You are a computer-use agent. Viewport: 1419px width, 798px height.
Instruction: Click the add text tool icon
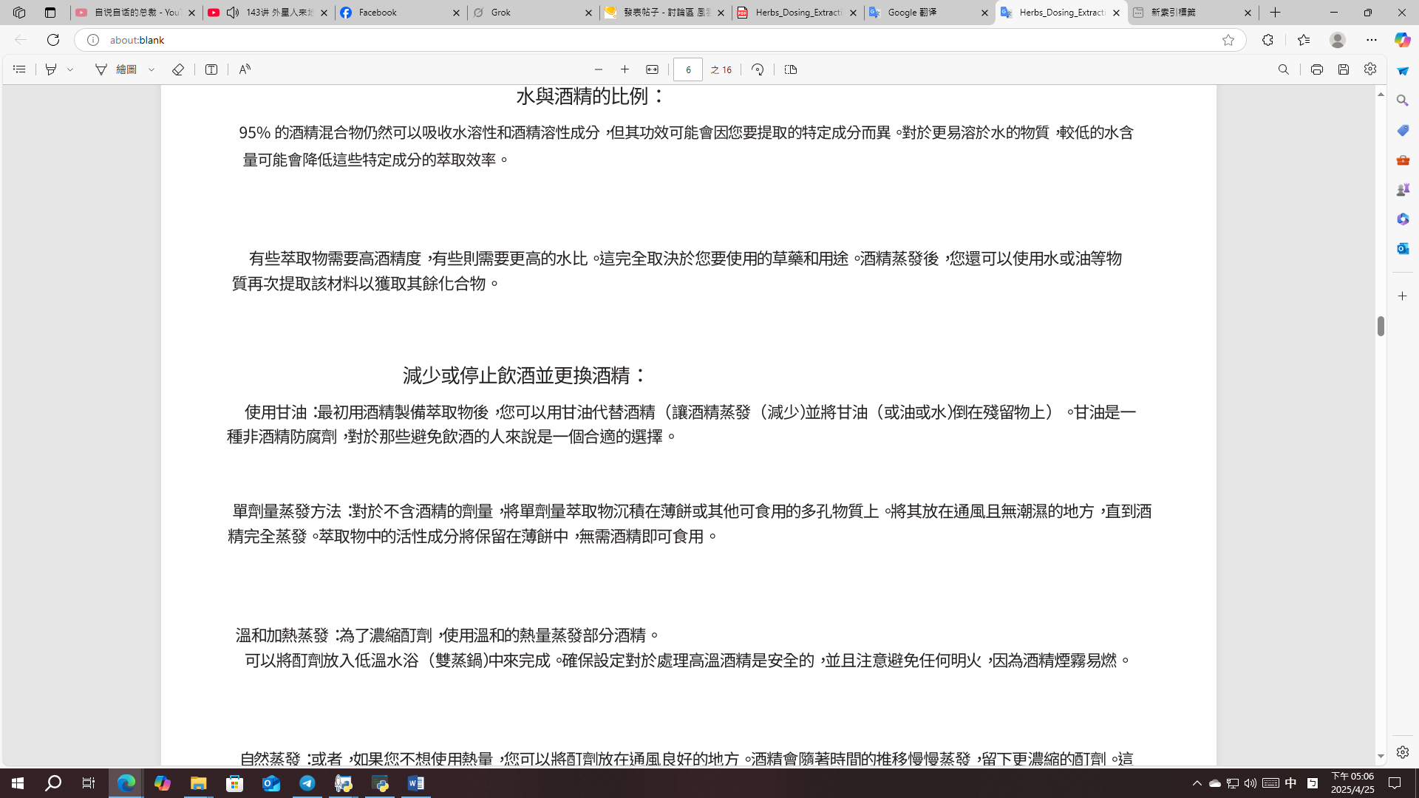211,69
